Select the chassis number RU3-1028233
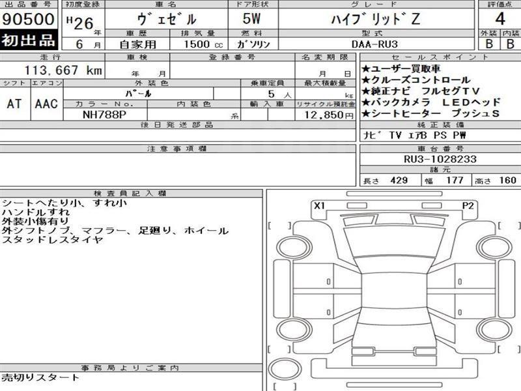 (x=440, y=159)
